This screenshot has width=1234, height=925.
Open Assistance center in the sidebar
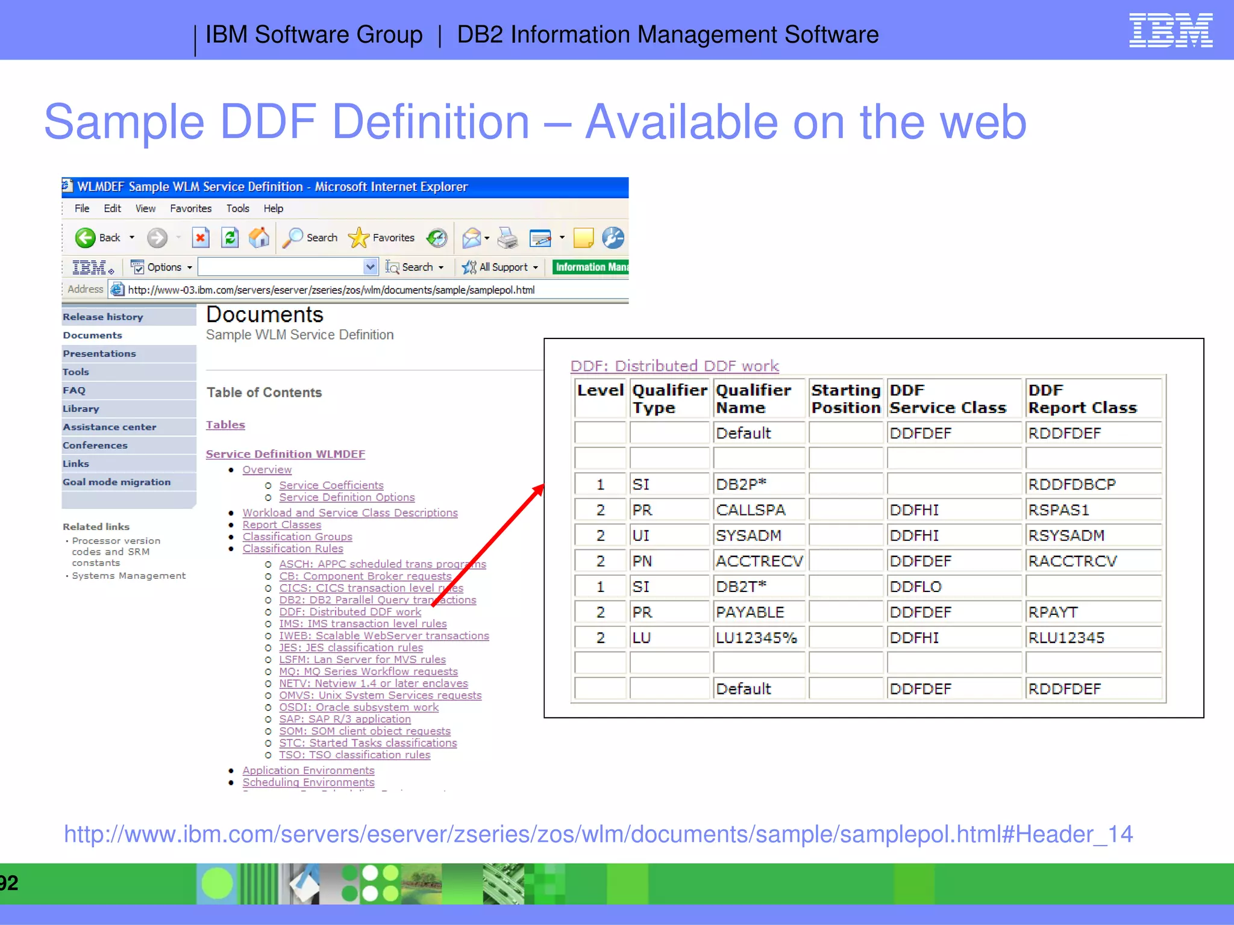pos(129,427)
